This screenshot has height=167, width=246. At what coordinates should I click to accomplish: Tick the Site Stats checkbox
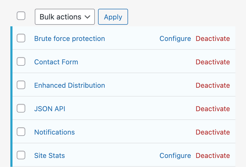coord(21,156)
